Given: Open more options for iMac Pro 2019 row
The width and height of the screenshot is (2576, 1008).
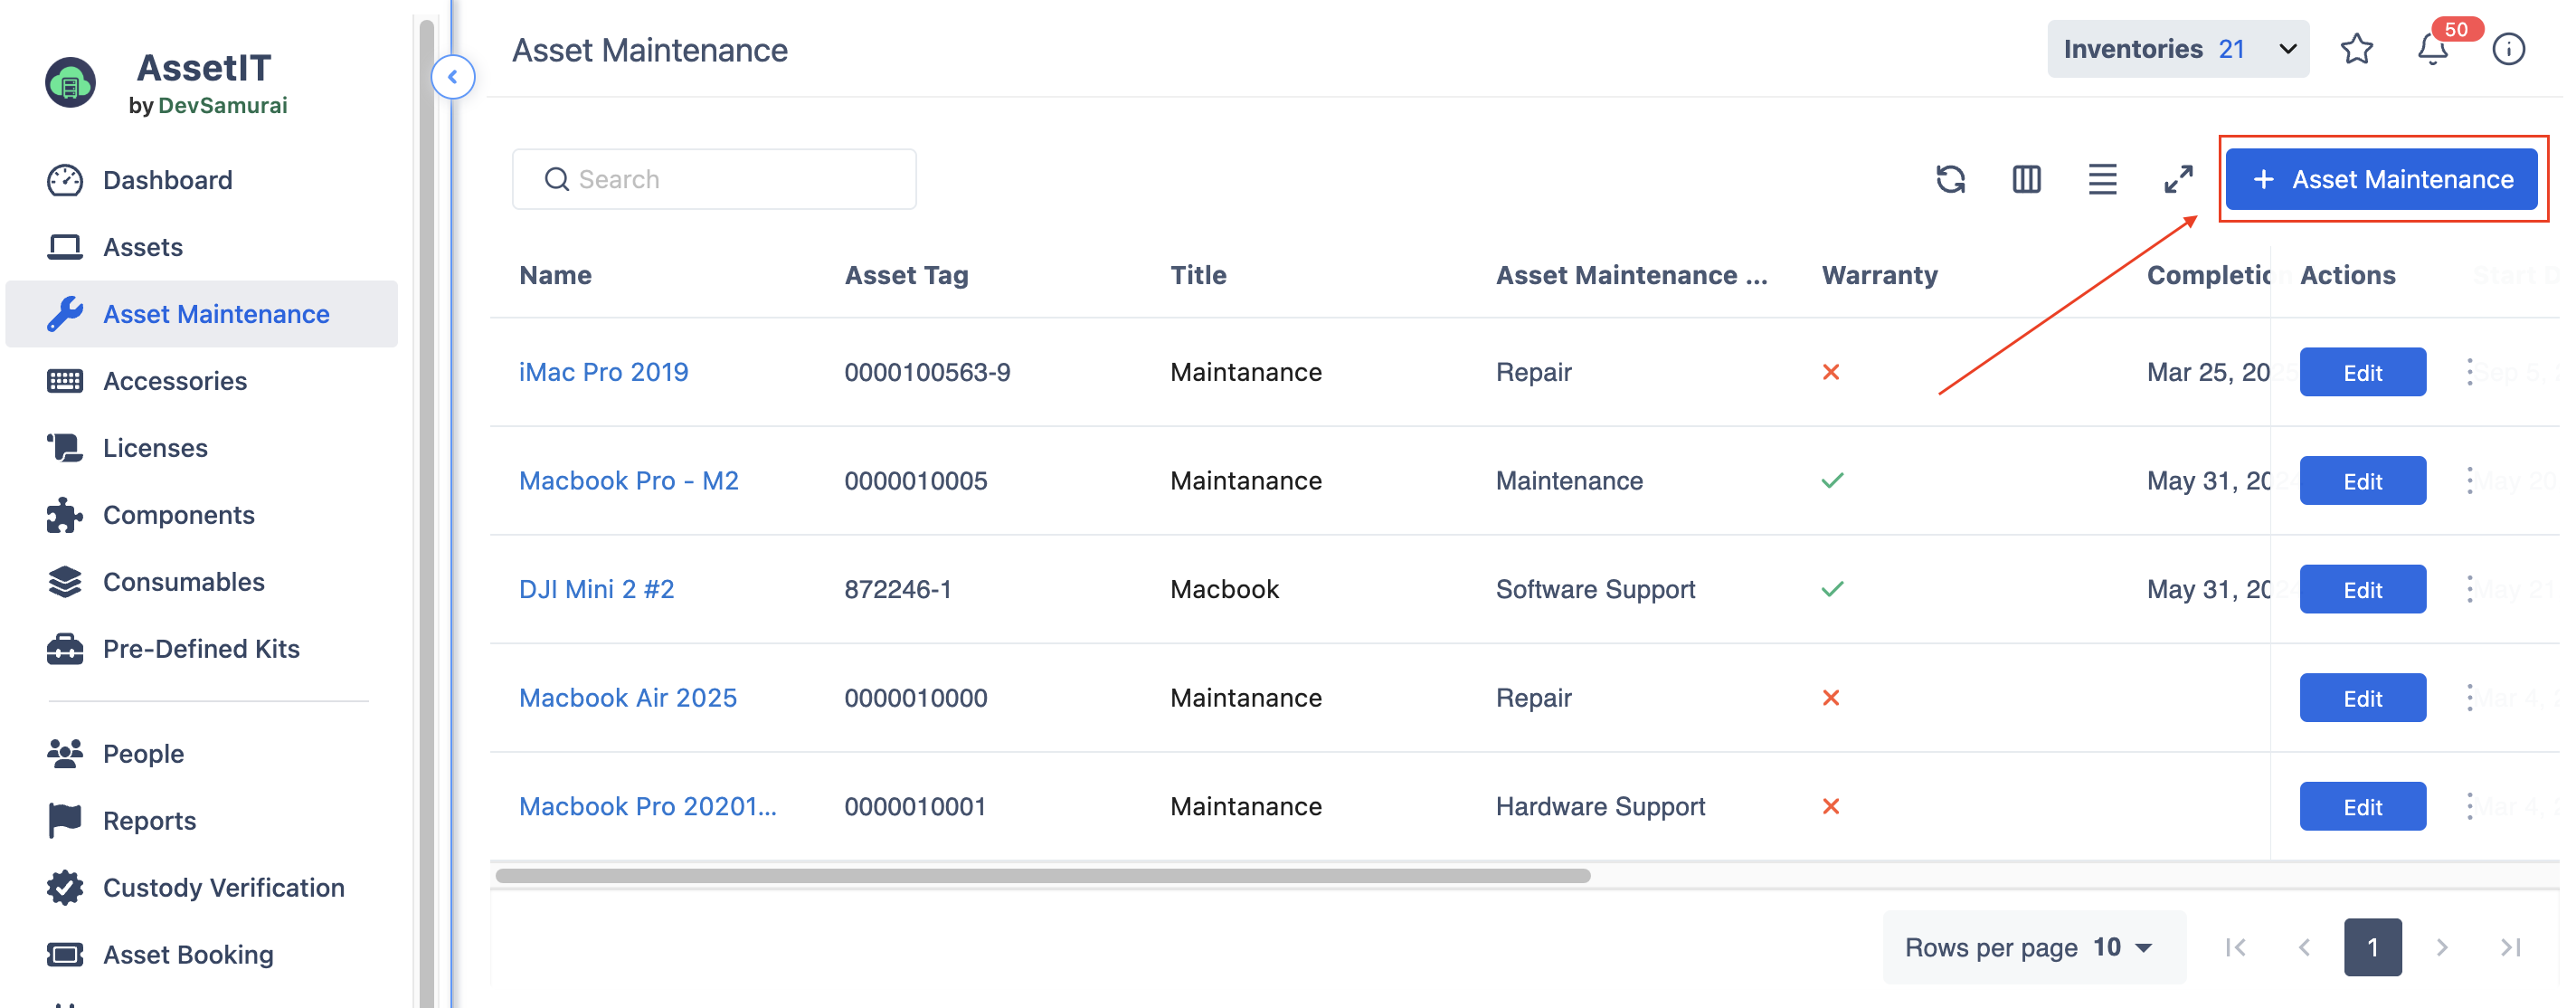Looking at the screenshot, I should coord(2469,372).
